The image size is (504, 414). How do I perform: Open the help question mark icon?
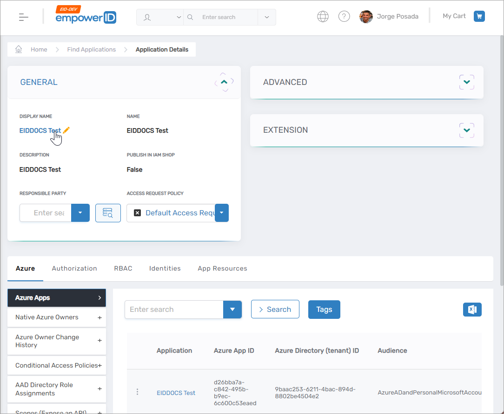click(x=344, y=17)
